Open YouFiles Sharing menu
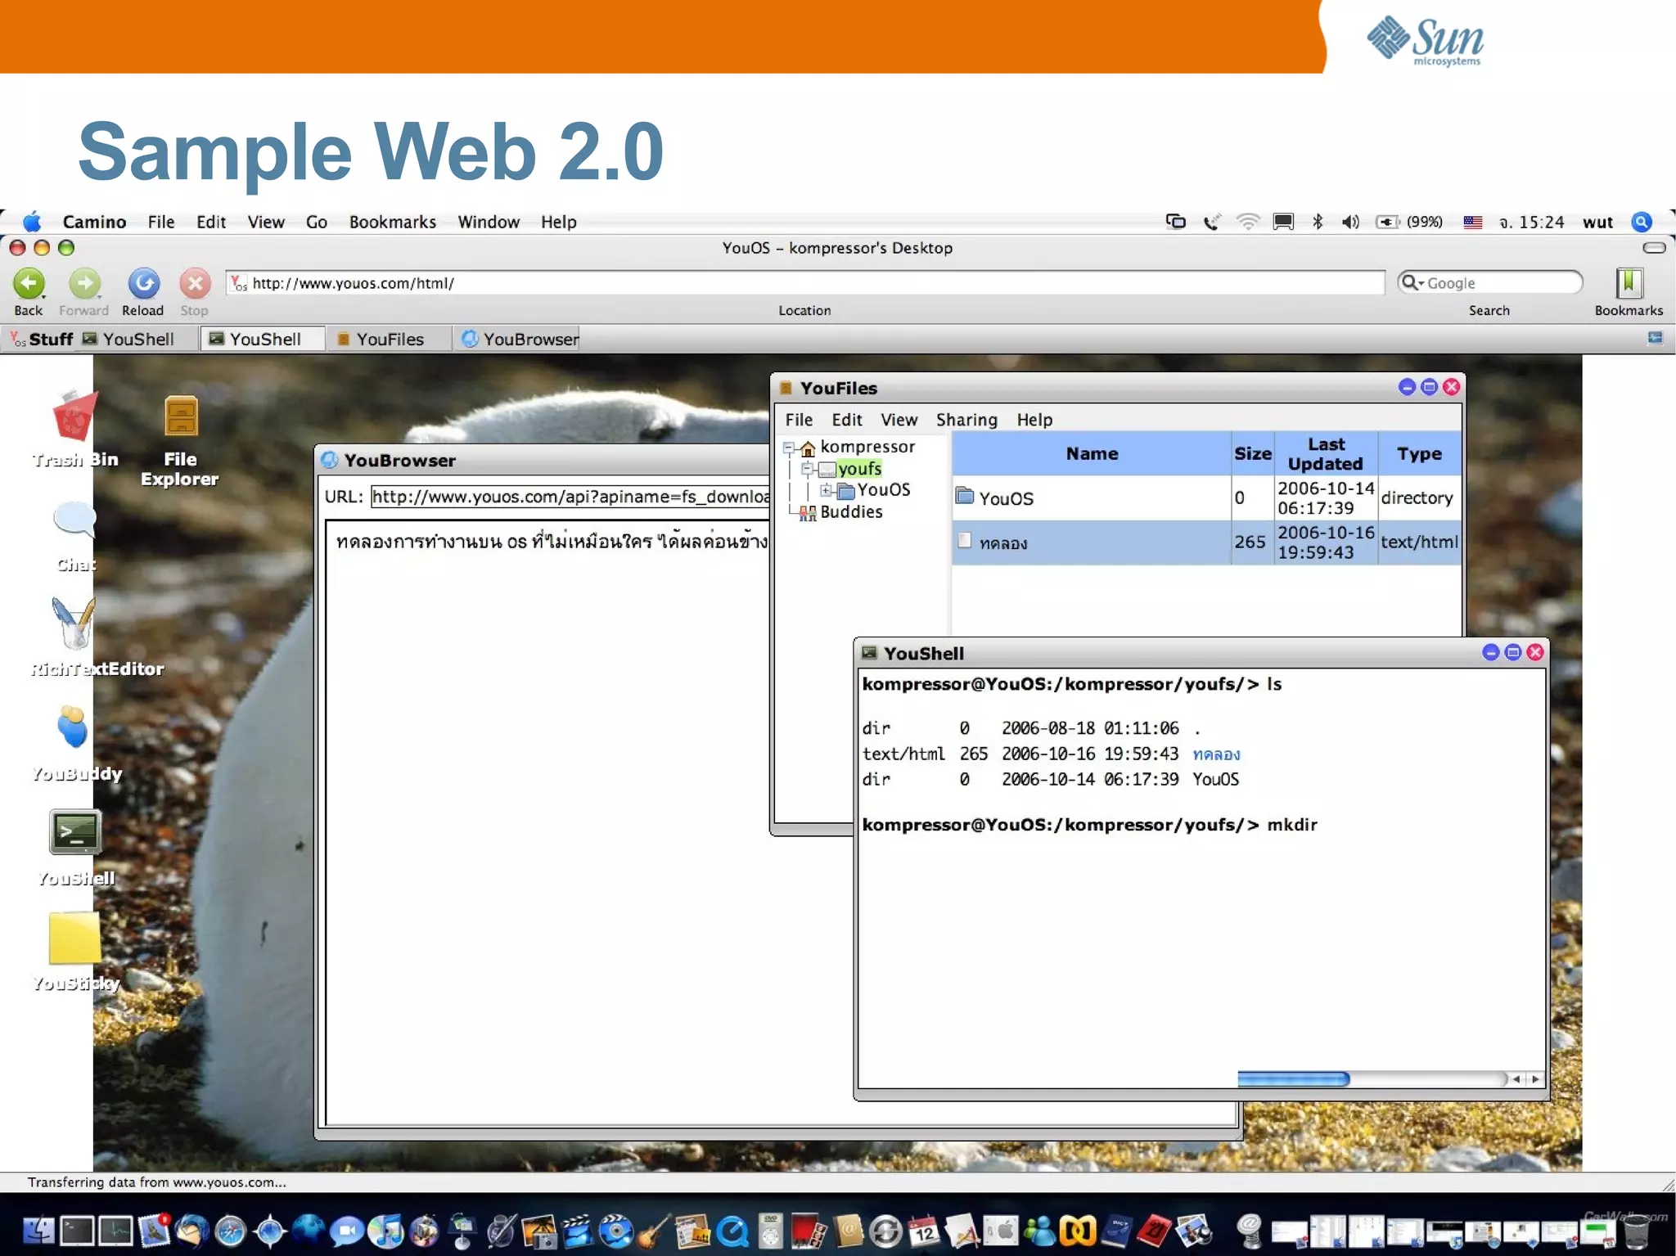Screen dimensions: 1676x1256 pyautogui.click(x=966, y=420)
